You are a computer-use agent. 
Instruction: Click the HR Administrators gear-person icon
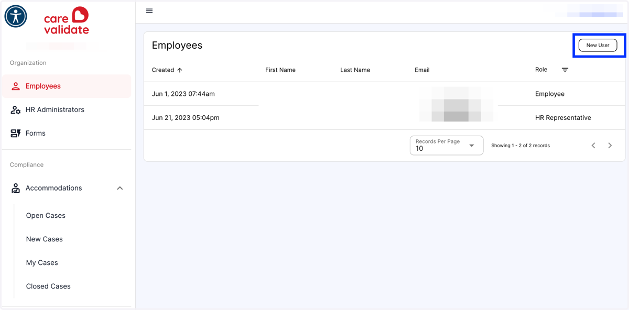16,110
